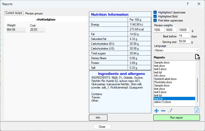Click the edit report pencil icon

coord(170,111)
